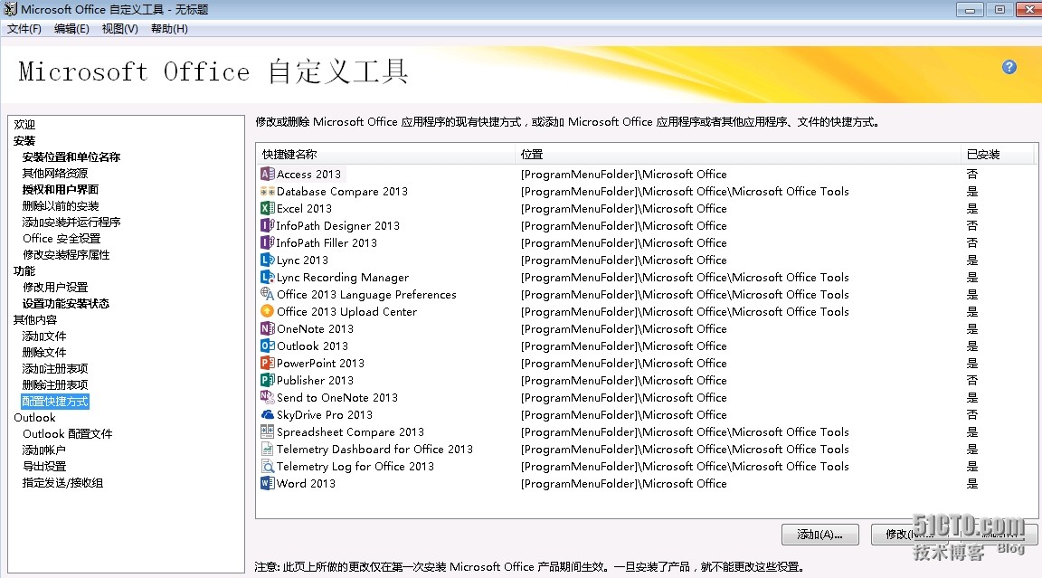Select 删除注册表项 in the sidebar
The width and height of the screenshot is (1042, 578).
(x=55, y=384)
